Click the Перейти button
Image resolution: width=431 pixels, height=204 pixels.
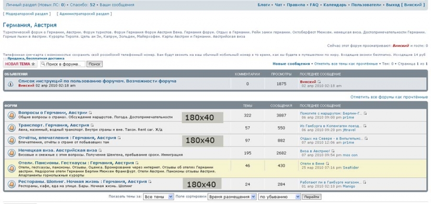[312, 197]
